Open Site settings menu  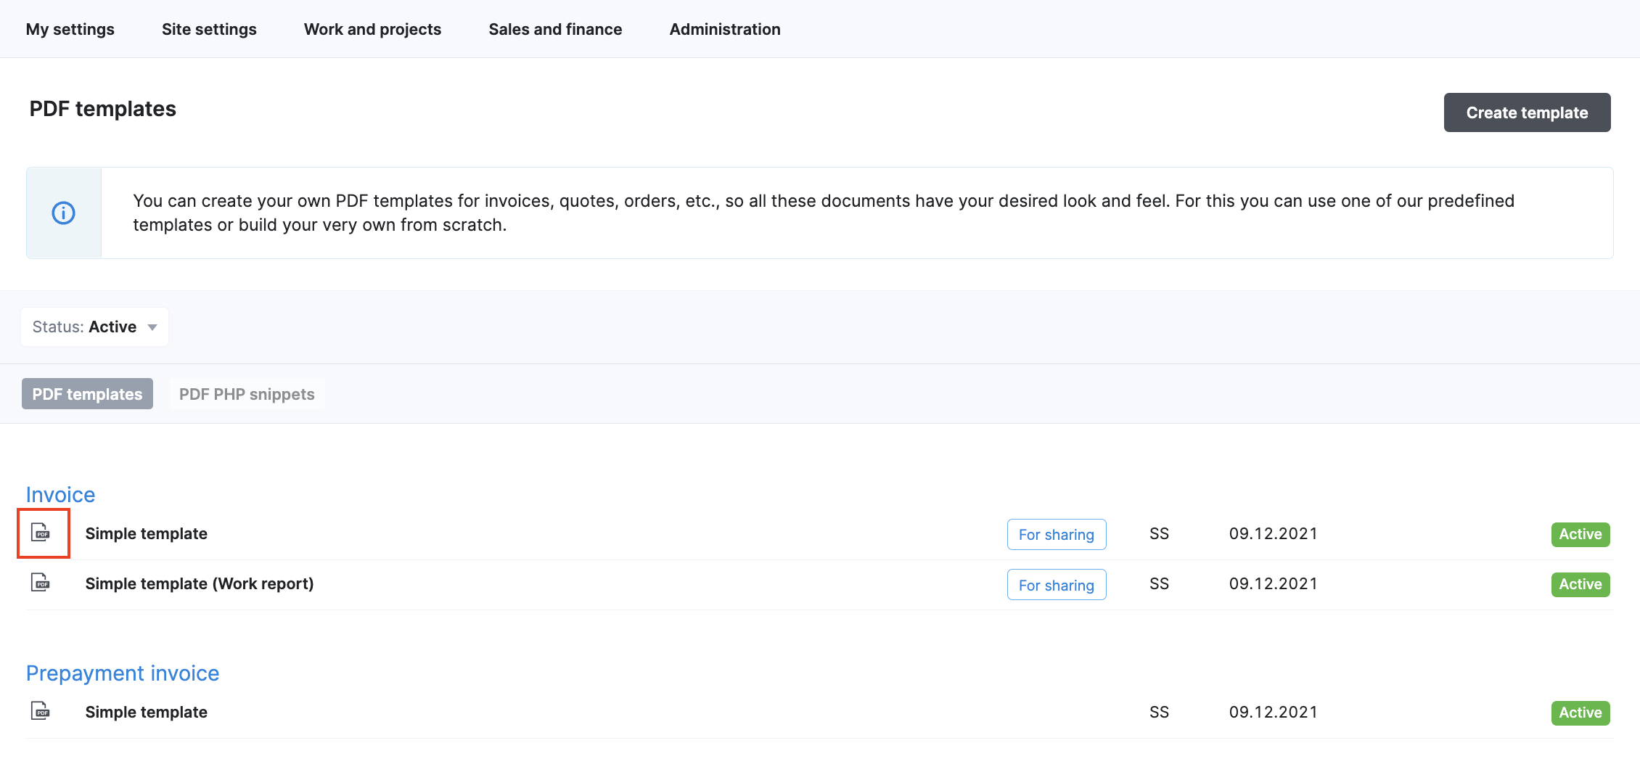pyautogui.click(x=209, y=29)
